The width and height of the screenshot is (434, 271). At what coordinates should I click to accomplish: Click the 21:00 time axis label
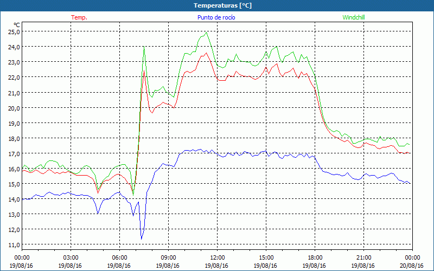point(363,258)
